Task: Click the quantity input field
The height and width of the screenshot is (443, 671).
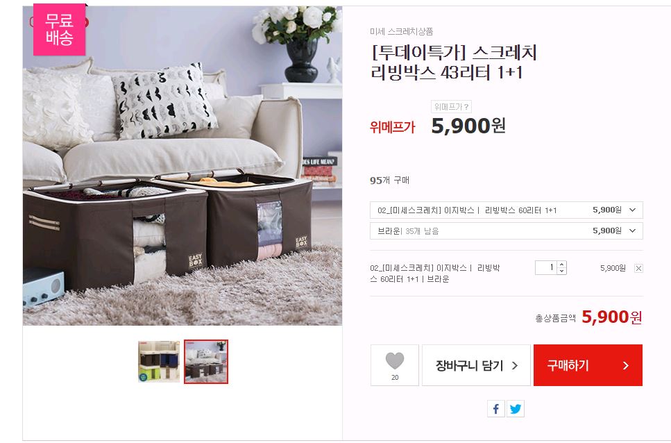Action: (x=547, y=268)
